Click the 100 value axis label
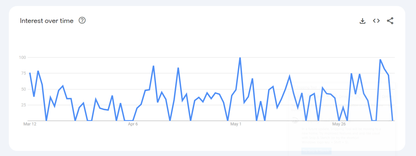This screenshot has height=156, width=416. coord(22,57)
